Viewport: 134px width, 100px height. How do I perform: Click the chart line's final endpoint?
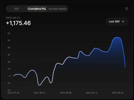(x=125, y=67)
